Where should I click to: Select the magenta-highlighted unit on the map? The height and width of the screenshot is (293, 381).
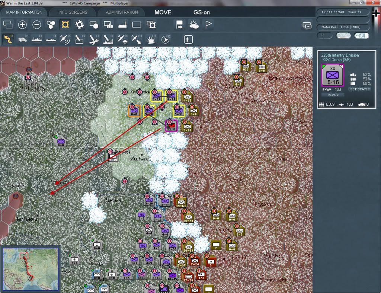(171, 125)
